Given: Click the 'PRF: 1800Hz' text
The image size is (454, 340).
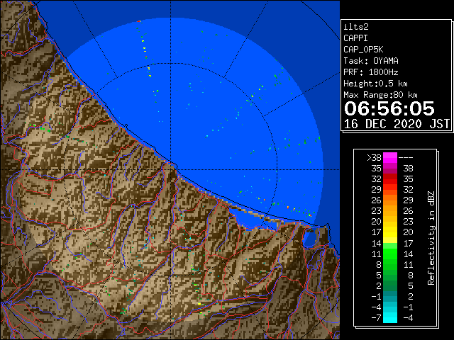Looking at the screenshot, I should tap(371, 72).
